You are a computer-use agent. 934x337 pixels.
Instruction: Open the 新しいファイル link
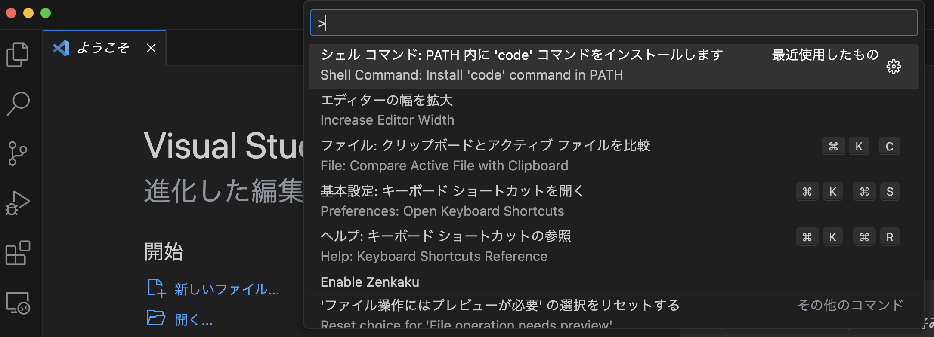coord(226,290)
